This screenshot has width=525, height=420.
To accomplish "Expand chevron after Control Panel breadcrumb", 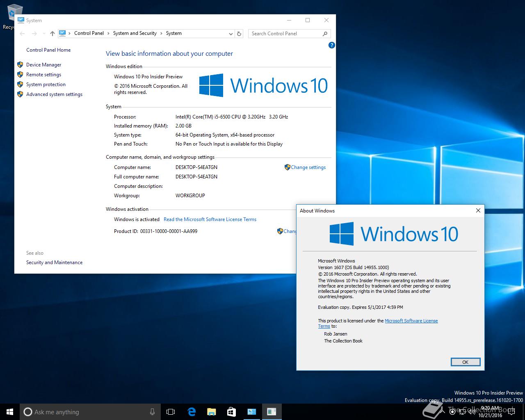I will coord(108,34).
